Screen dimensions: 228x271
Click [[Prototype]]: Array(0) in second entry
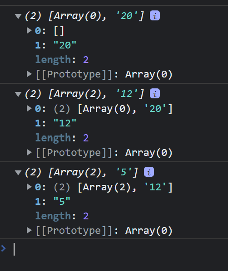(x=104, y=153)
